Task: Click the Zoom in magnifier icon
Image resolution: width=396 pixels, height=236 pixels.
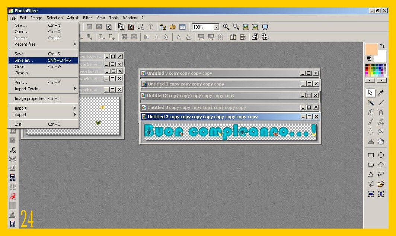Action: point(226,27)
